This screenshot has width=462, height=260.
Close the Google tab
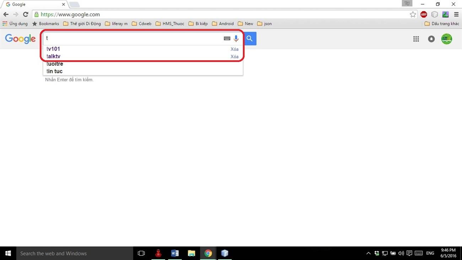tap(64, 4)
